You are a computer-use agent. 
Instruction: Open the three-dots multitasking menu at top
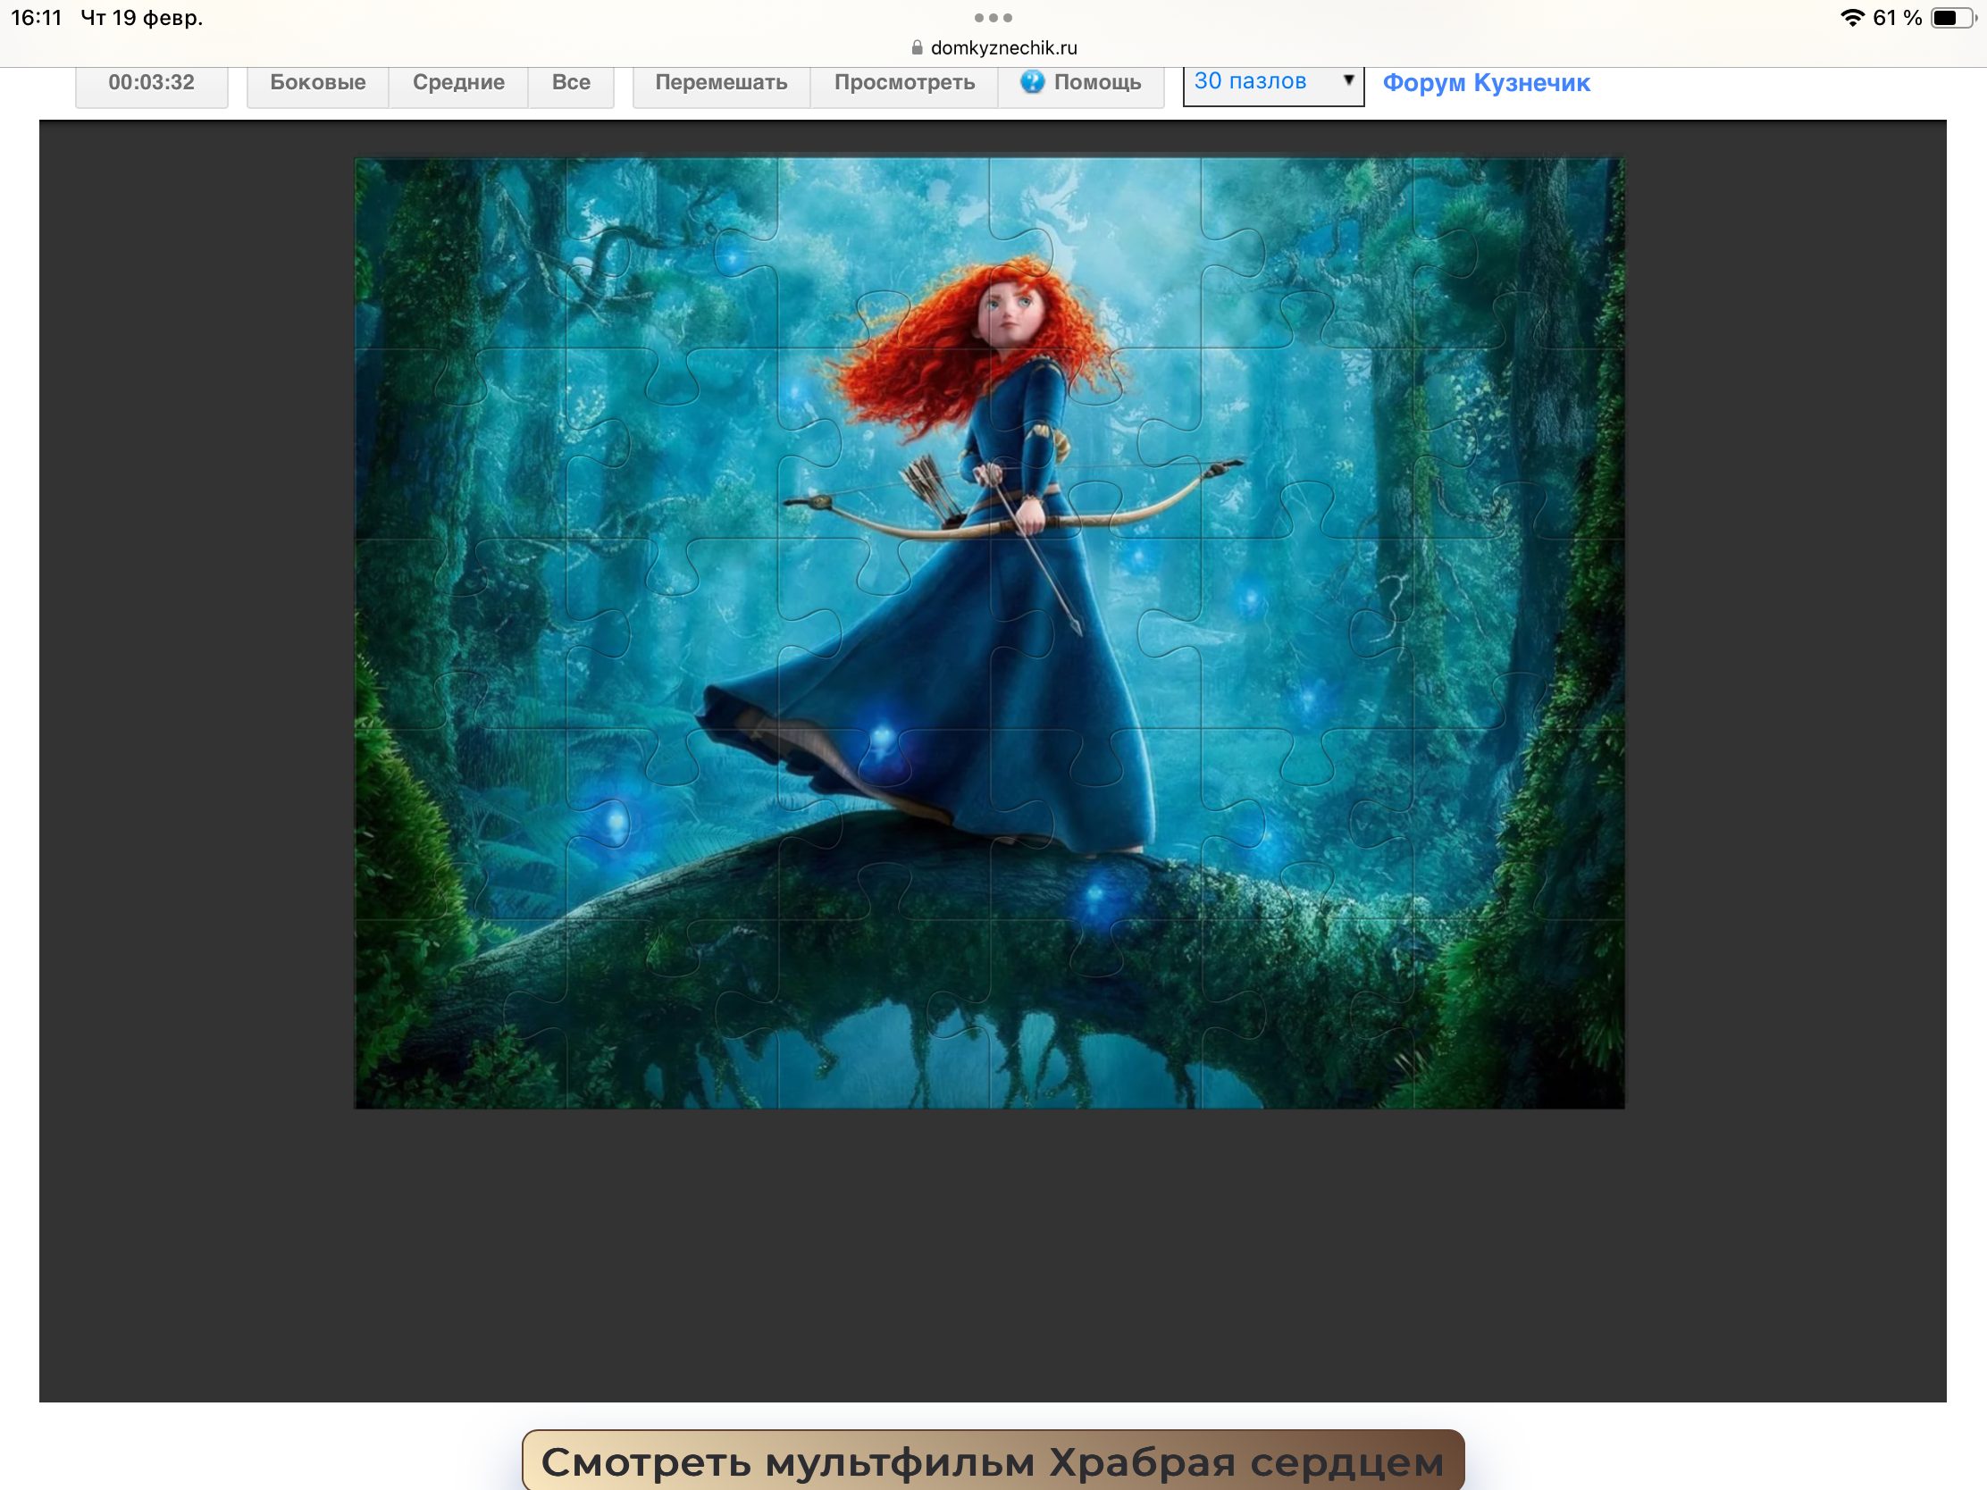[993, 18]
